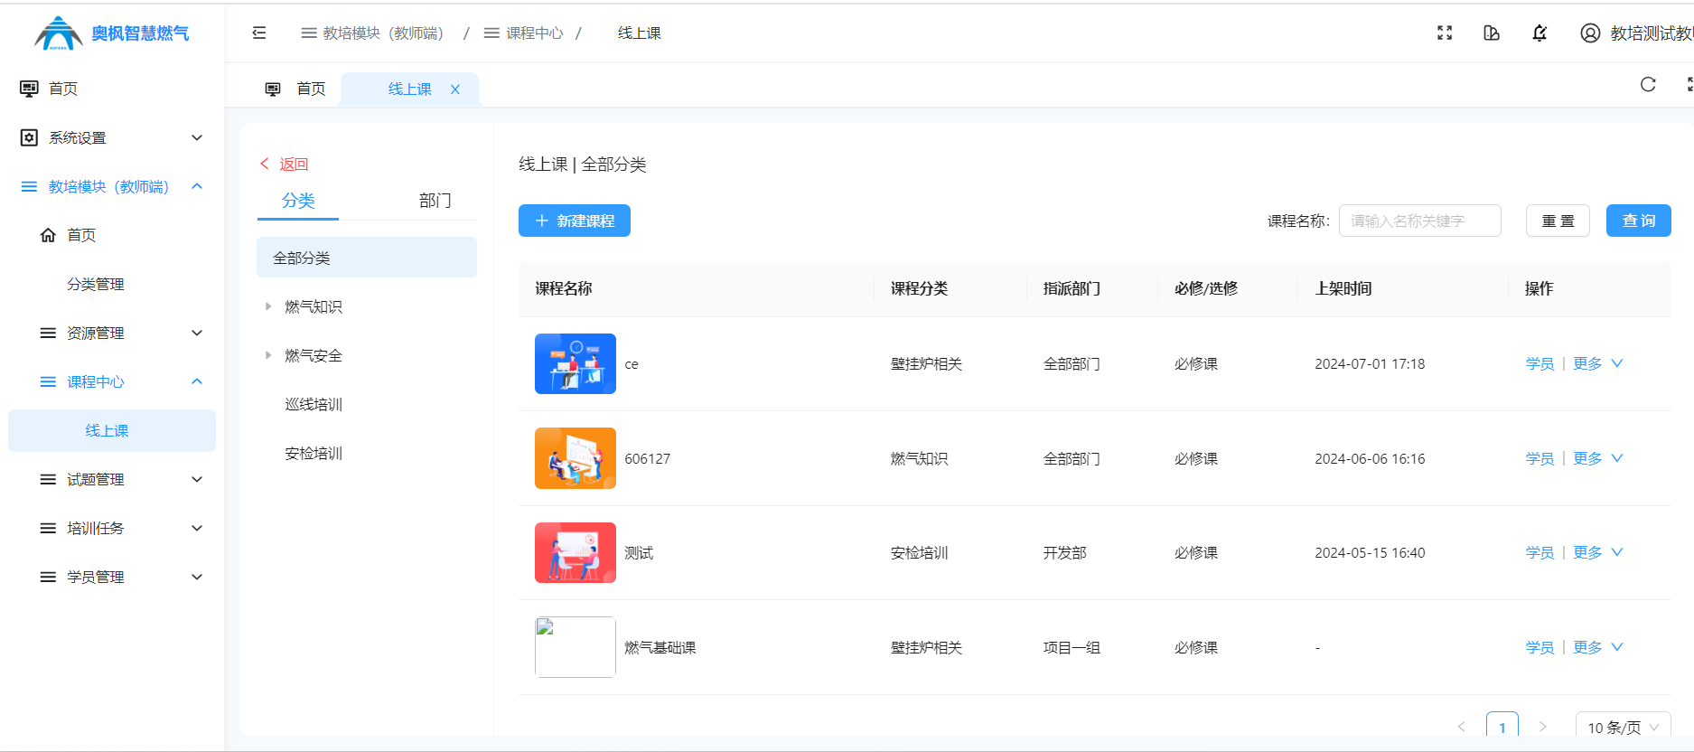Viewport: 1694px width, 752px height.
Task: Open the theme settings icon
Action: tap(1492, 33)
